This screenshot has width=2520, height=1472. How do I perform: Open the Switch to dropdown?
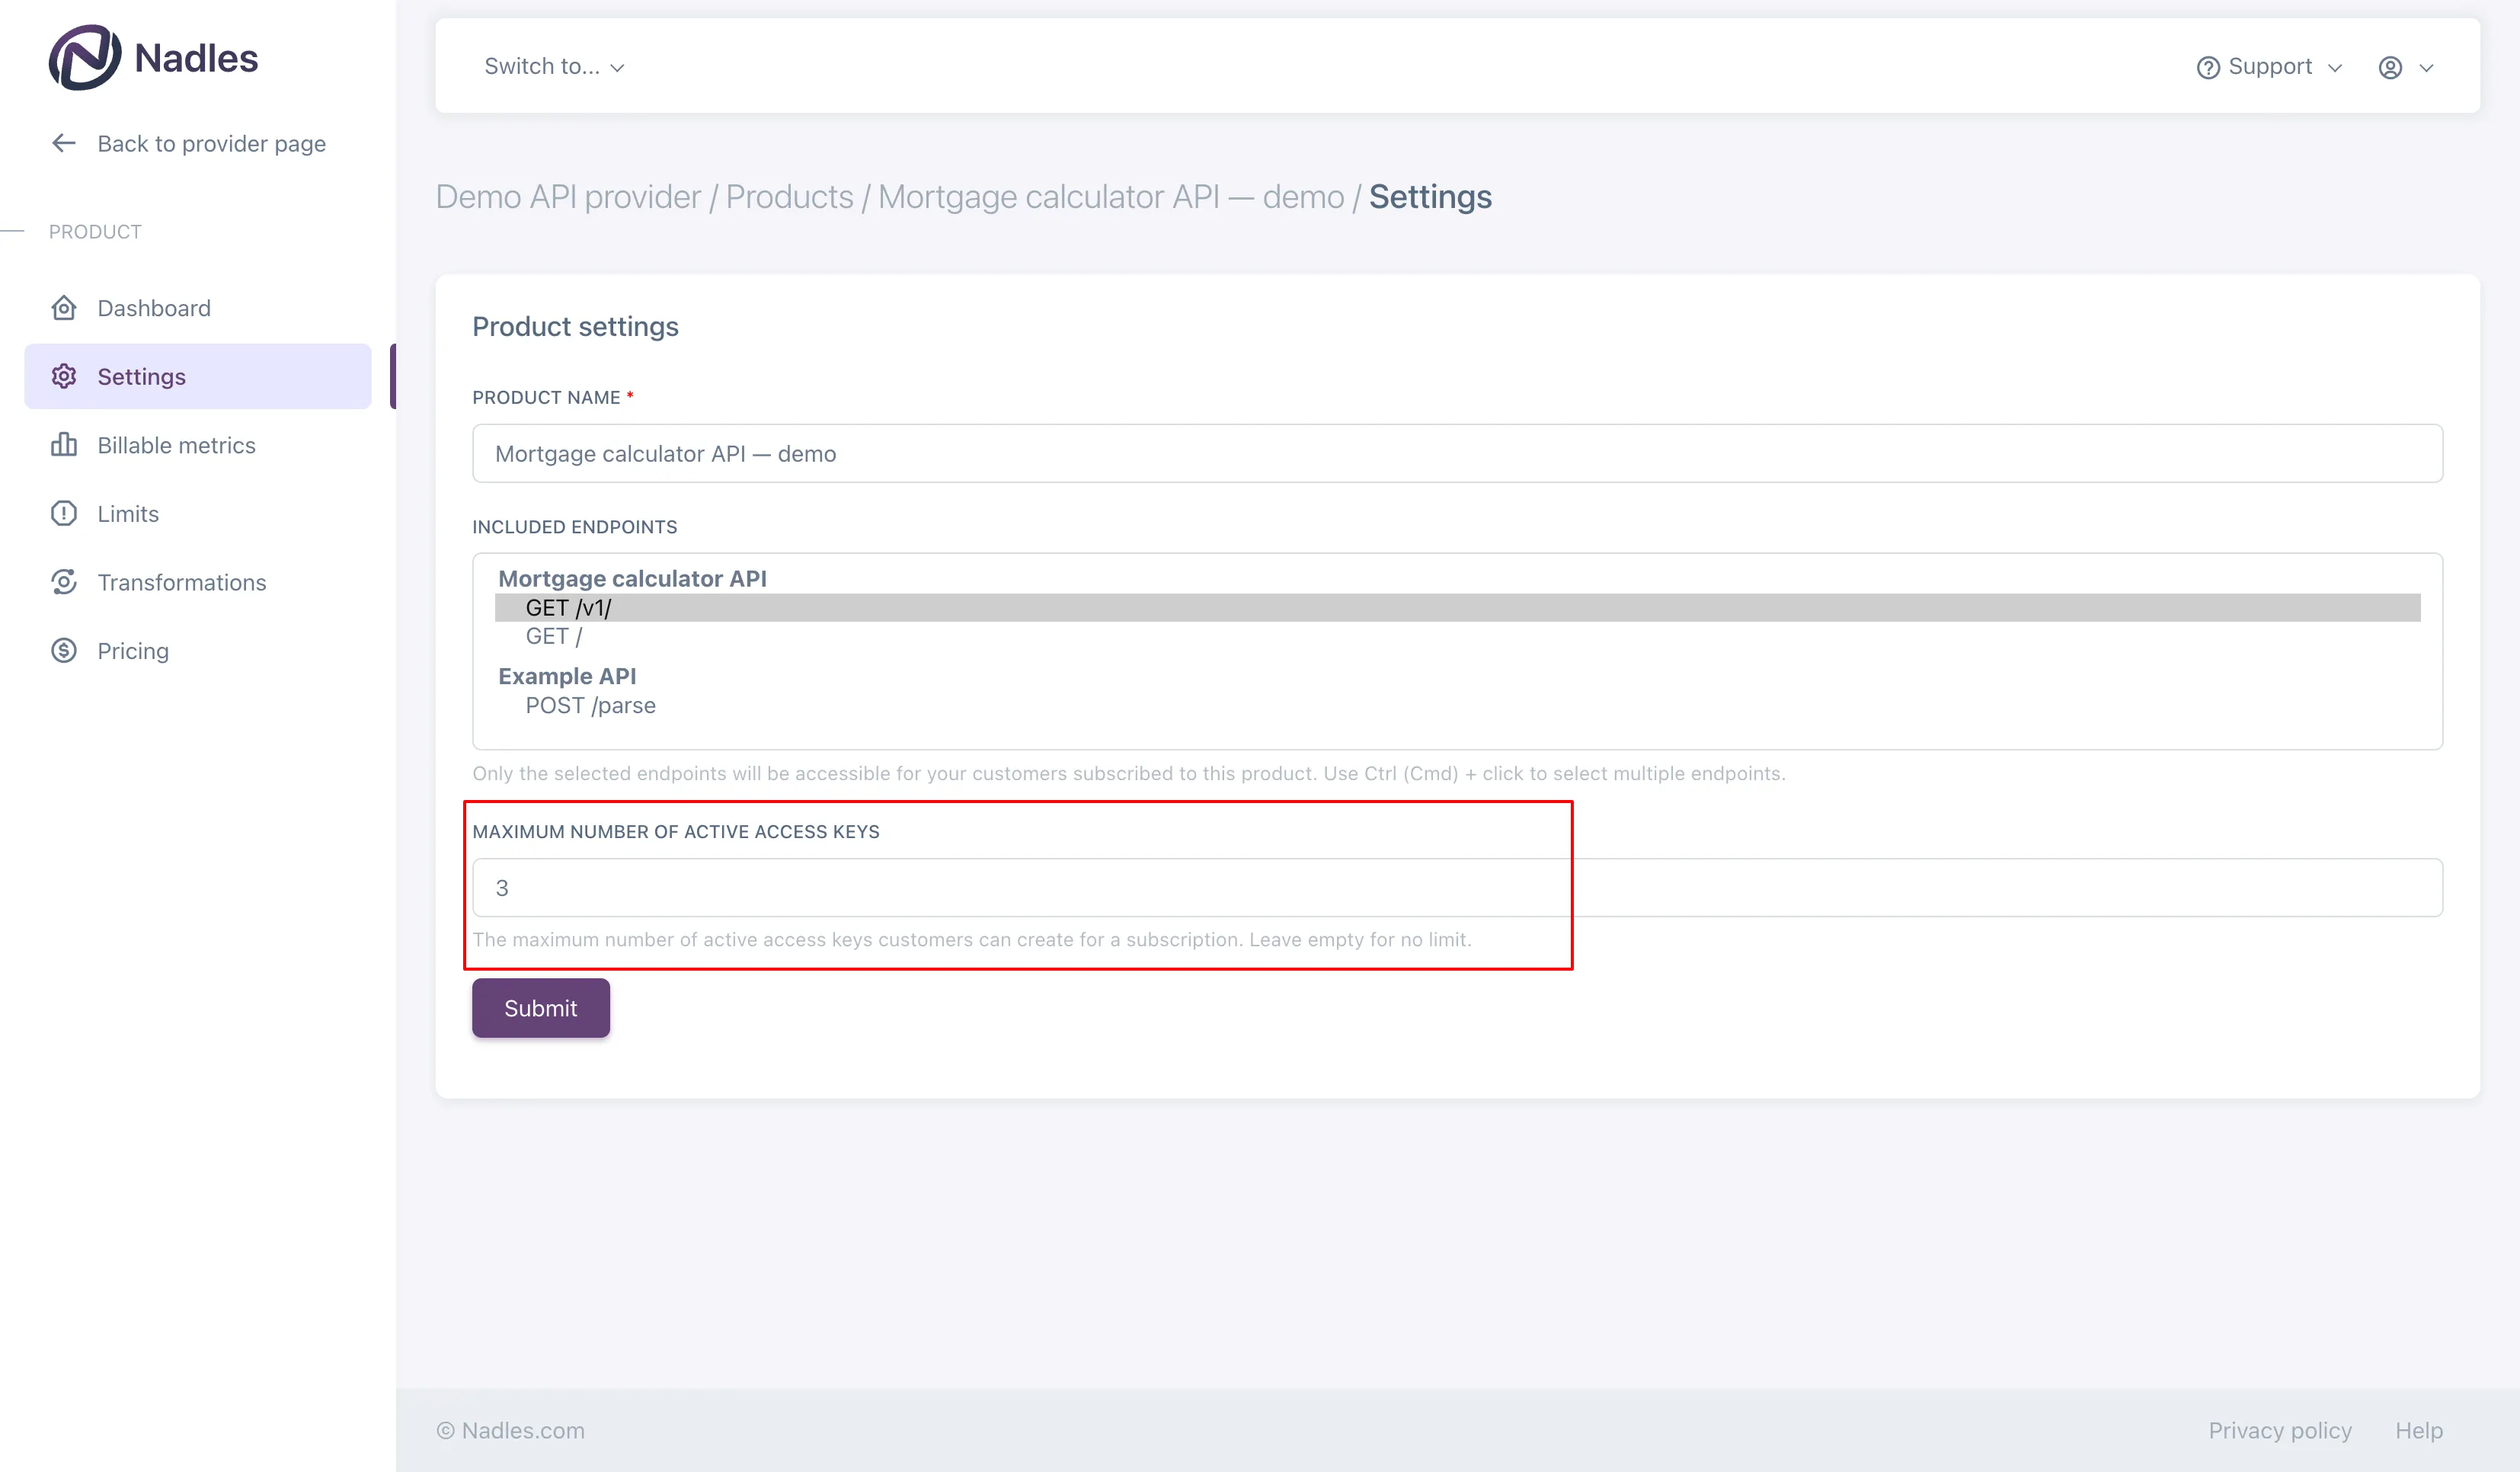[x=554, y=66]
